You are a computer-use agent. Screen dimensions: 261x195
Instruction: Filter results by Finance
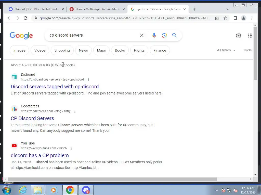point(160,50)
